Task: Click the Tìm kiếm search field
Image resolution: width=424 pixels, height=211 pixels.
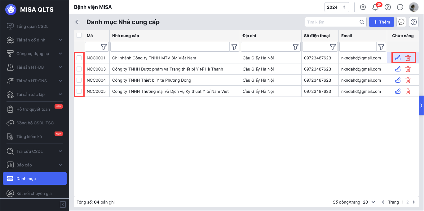Action: [x=332, y=22]
